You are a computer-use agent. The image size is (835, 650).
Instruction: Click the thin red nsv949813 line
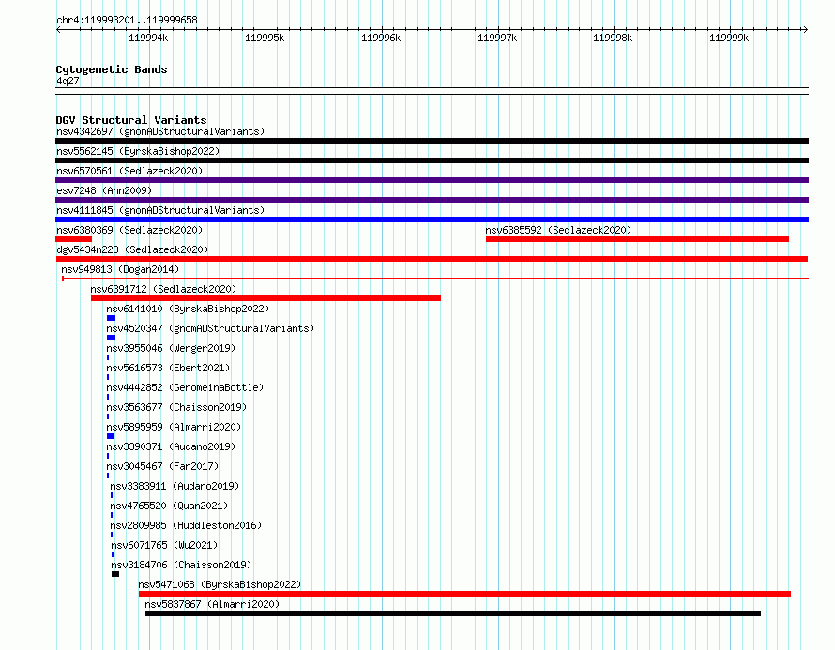click(x=435, y=279)
